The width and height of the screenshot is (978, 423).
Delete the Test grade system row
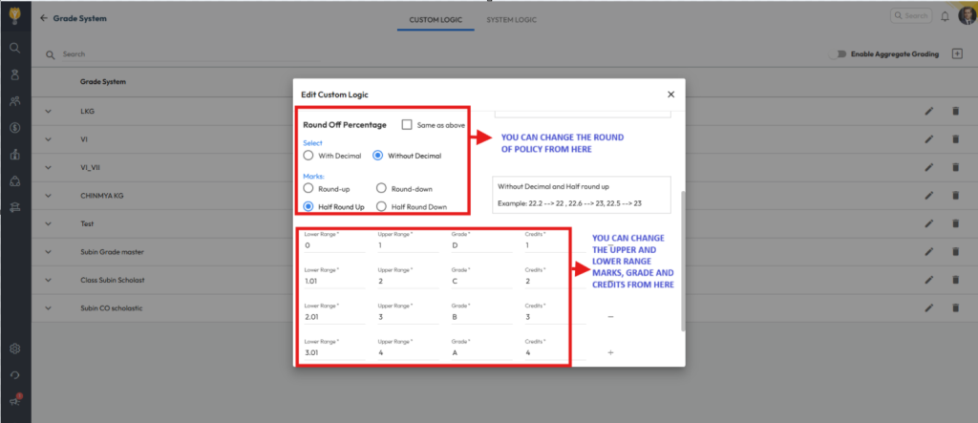(955, 223)
